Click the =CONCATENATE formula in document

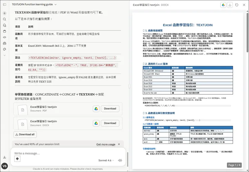[x=159, y=105]
